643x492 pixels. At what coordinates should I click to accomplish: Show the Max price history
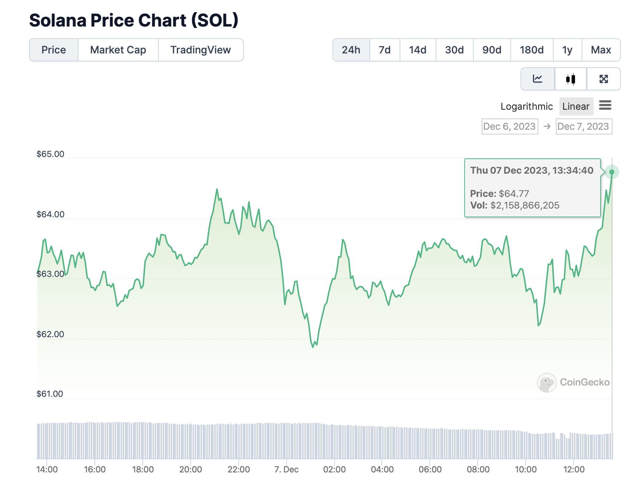pos(601,50)
